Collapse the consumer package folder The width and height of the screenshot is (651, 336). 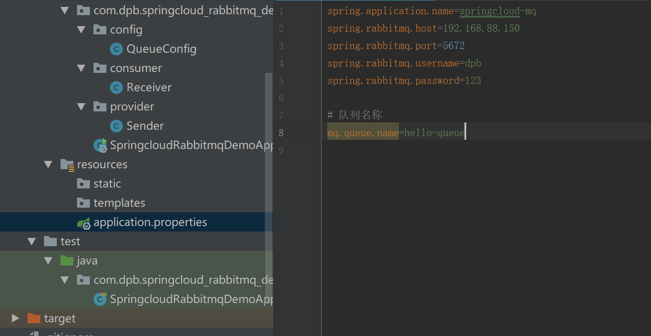[x=82, y=68]
